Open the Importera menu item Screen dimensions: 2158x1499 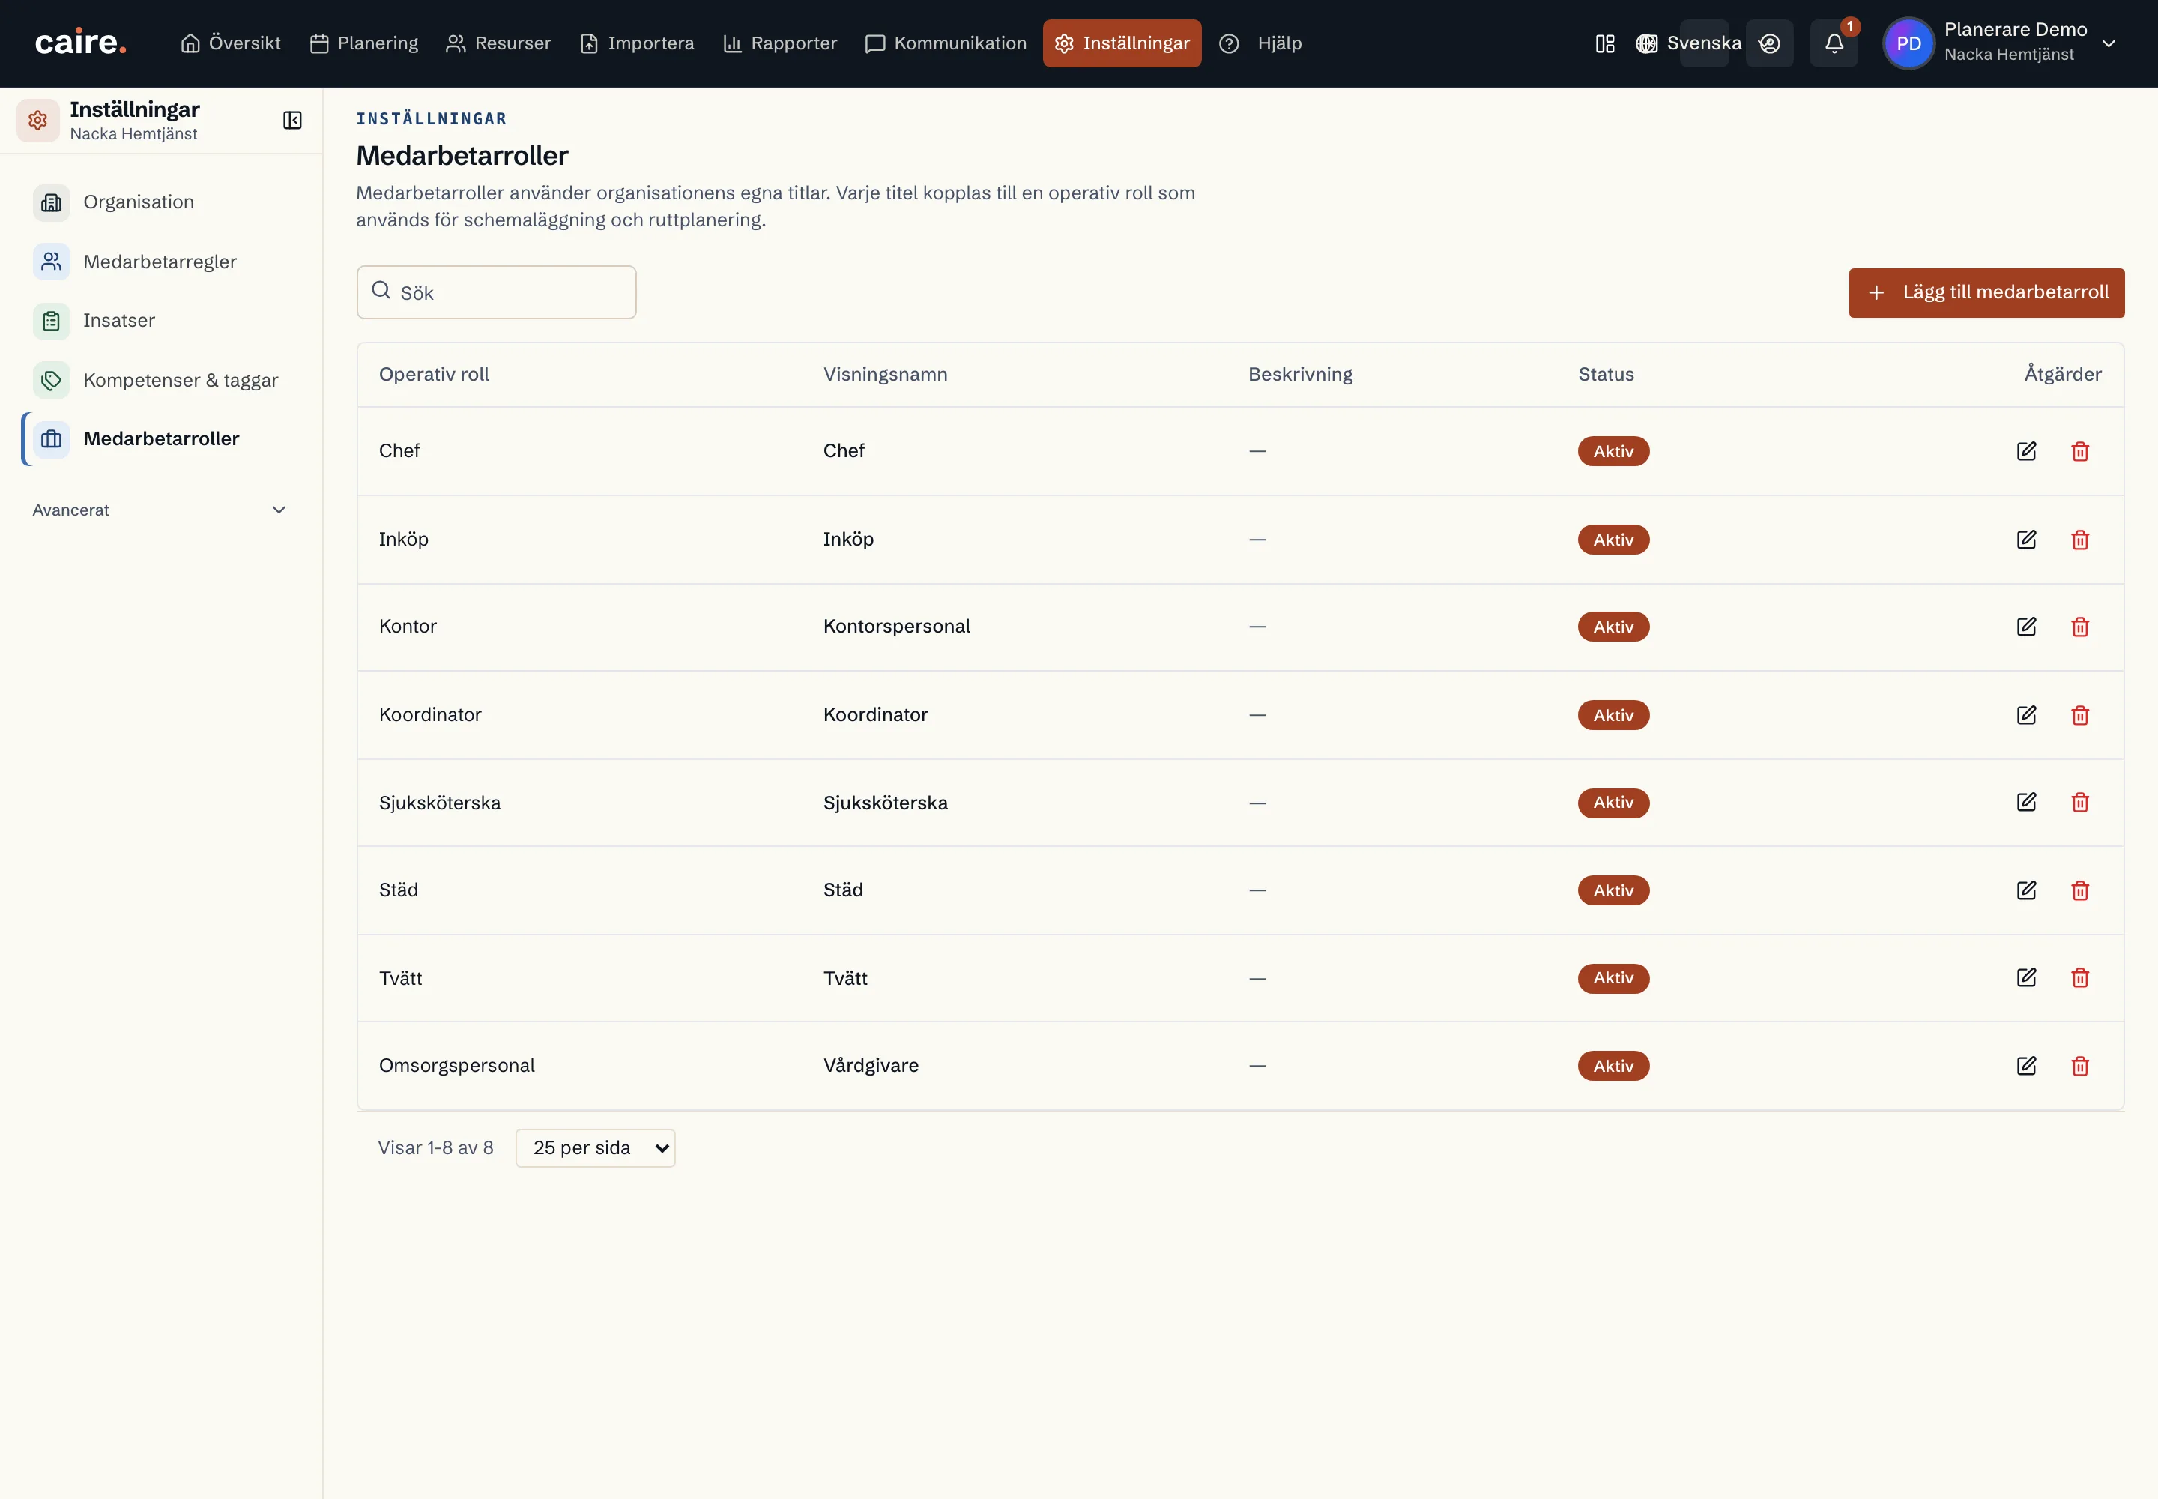click(638, 43)
